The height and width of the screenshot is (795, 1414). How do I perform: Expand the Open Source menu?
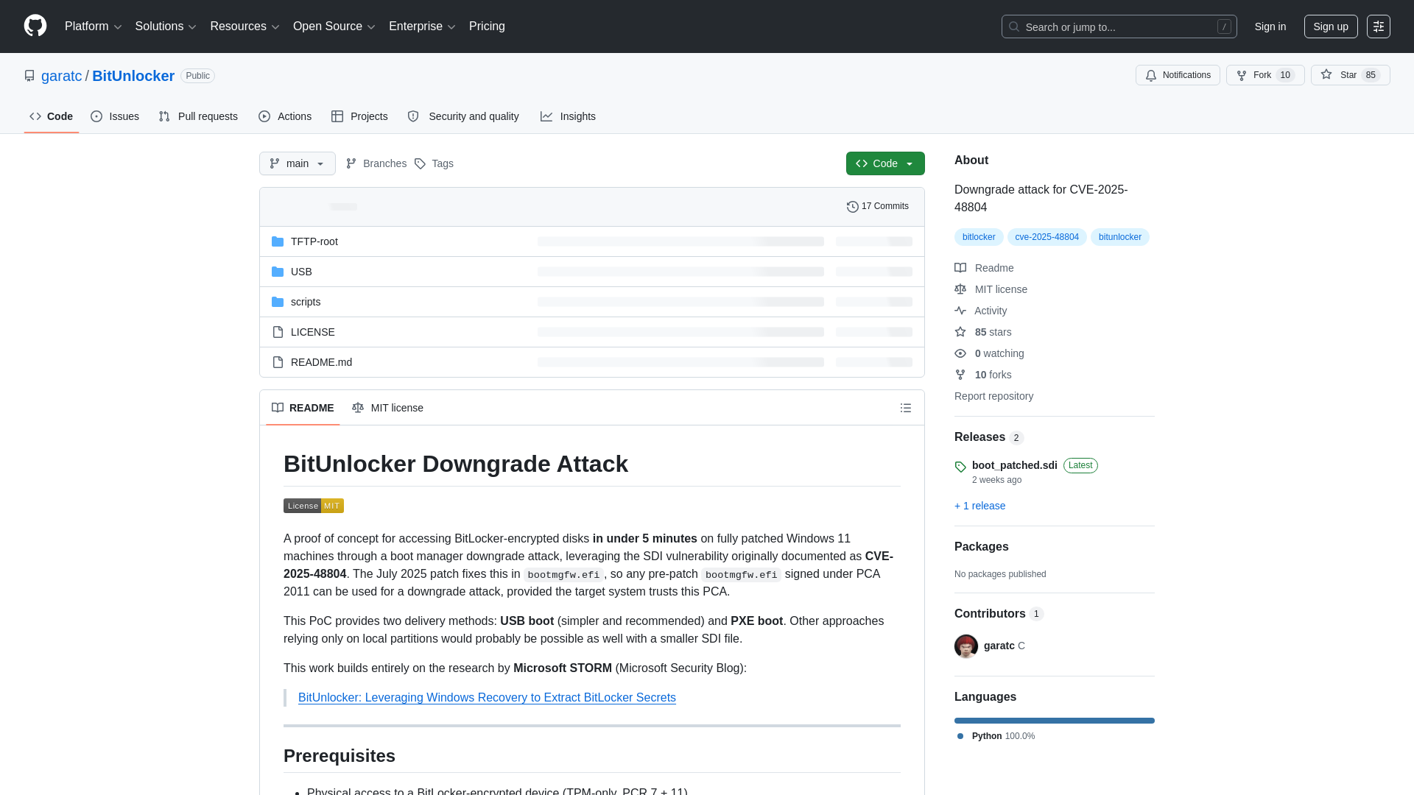pyautogui.click(x=334, y=26)
